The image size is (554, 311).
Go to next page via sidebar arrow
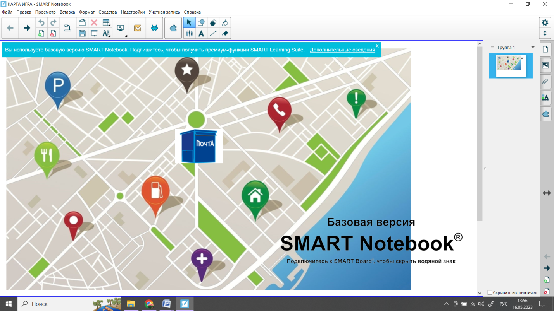(x=547, y=268)
